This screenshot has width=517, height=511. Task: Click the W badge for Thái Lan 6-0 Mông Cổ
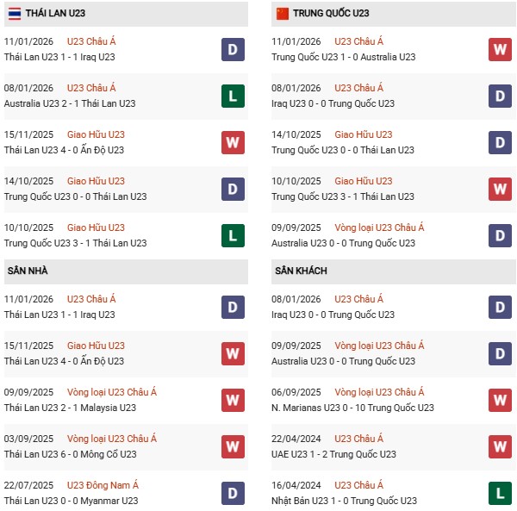pos(233,446)
